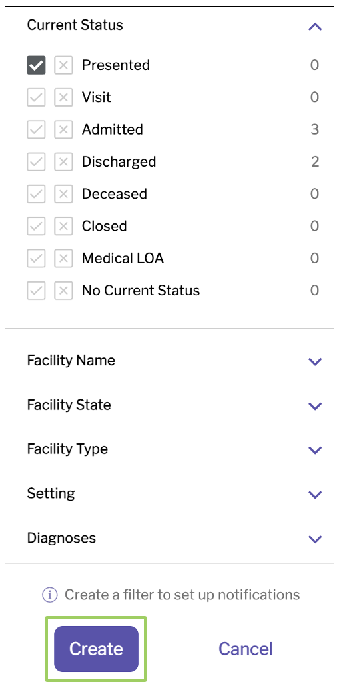Click the exclude X next to Admitted
The width and height of the screenshot is (341, 688).
click(63, 130)
